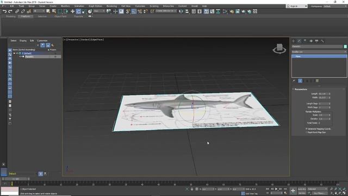Click Pin Stack icon below modifier stack
Screen dimensions: 348x196
[294, 81]
